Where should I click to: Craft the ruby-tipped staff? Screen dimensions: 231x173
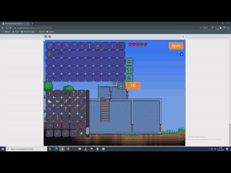(x=66, y=133)
